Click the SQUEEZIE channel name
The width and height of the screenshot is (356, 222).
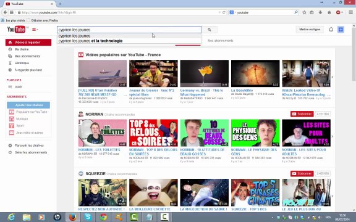95,174
